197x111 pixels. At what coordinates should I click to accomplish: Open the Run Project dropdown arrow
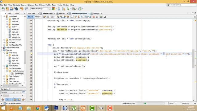[71, 9]
